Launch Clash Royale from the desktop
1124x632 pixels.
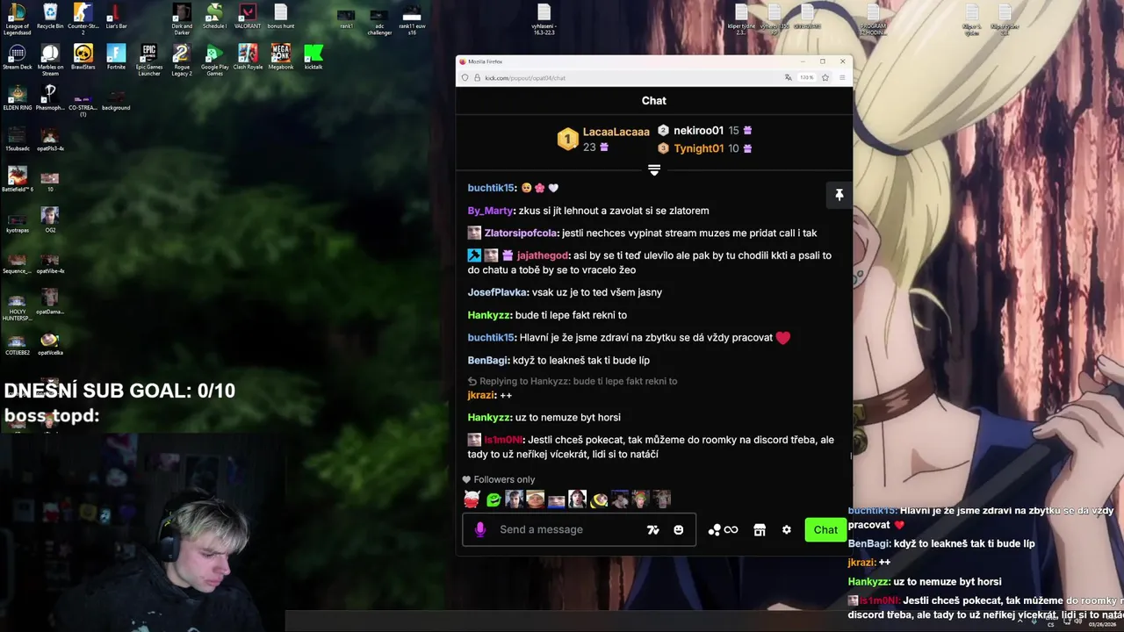pyautogui.click(x=248, y=57)
